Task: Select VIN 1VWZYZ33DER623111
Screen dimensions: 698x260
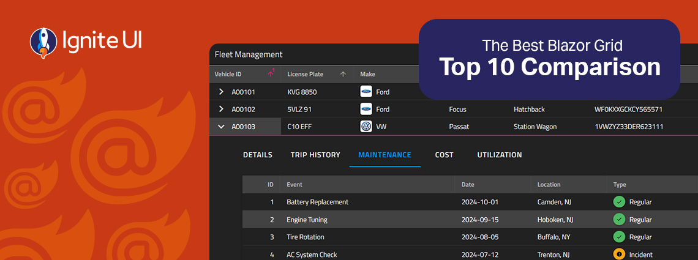Action: coord(629,127)
